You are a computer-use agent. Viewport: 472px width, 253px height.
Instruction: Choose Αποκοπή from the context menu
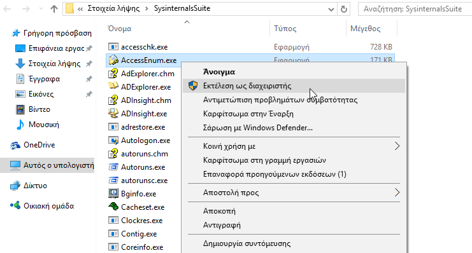coord(294,211)
